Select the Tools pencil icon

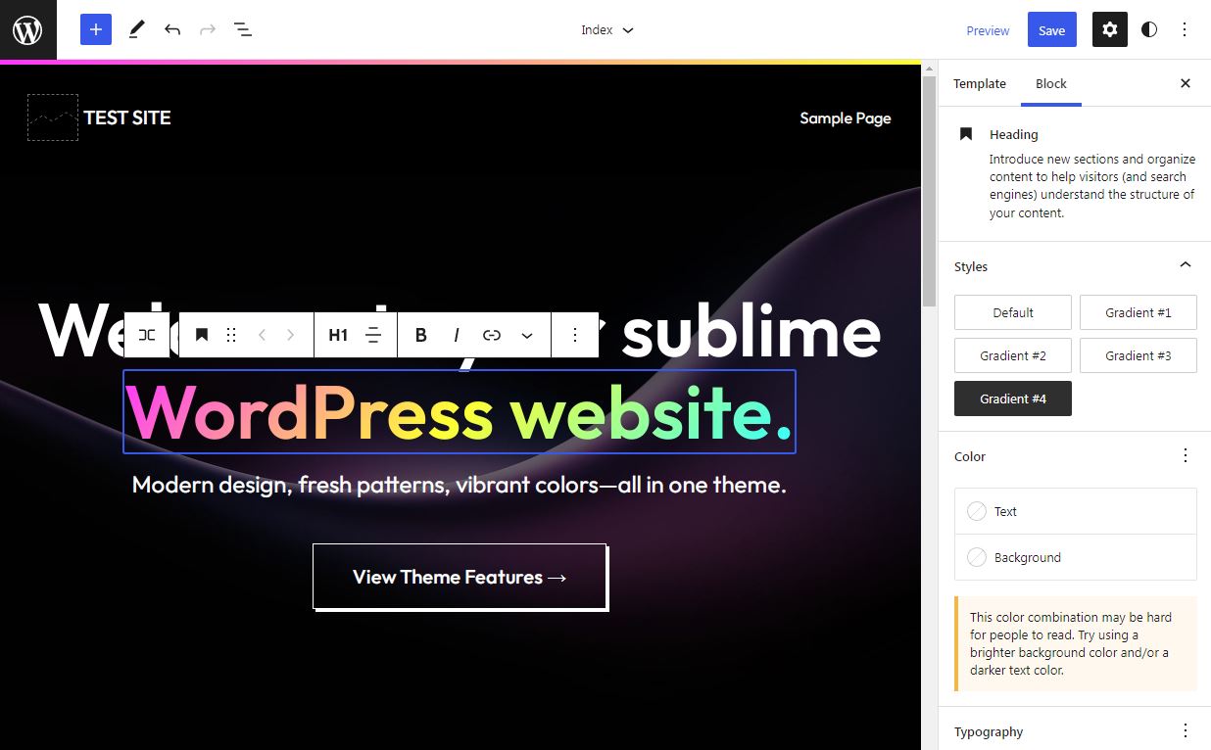point(136,29)
